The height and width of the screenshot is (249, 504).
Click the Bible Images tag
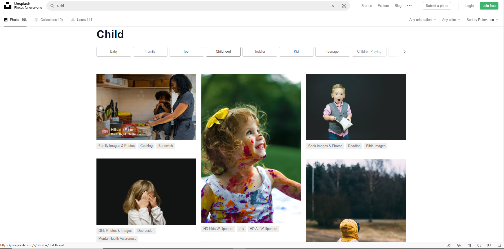pyautogui.click(x=376, y=146)
